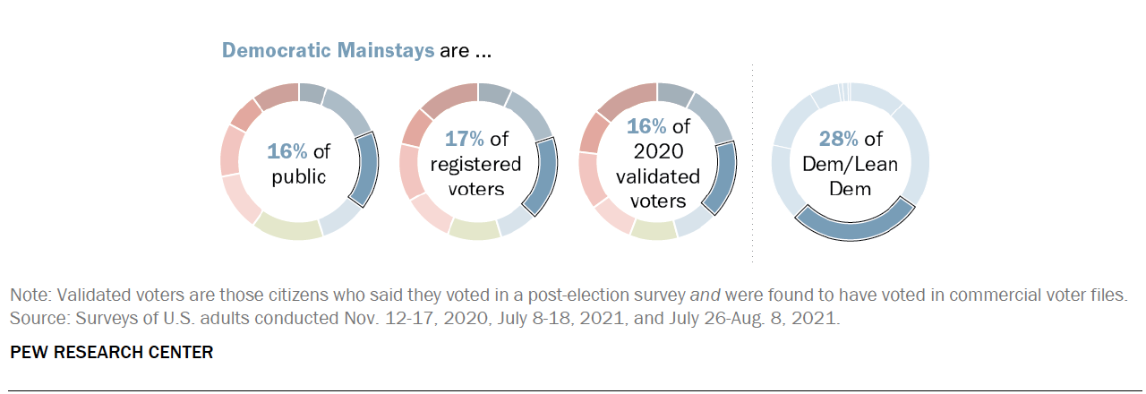Screen dimensions: 1146x394
Task: Click highlighted dark blue segment in public donut
Action: coord(365,170)
